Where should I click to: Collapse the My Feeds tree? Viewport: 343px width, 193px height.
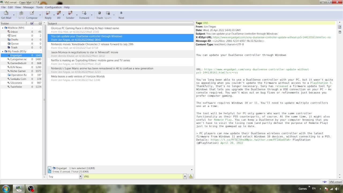coord(3,51)
